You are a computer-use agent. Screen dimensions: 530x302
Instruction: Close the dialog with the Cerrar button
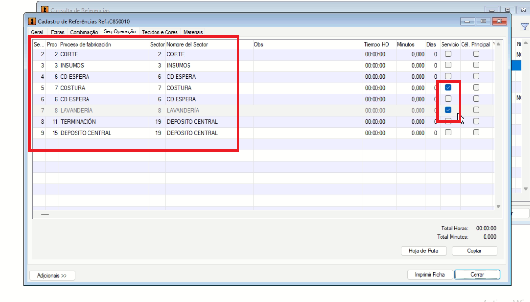pos(477,275)
